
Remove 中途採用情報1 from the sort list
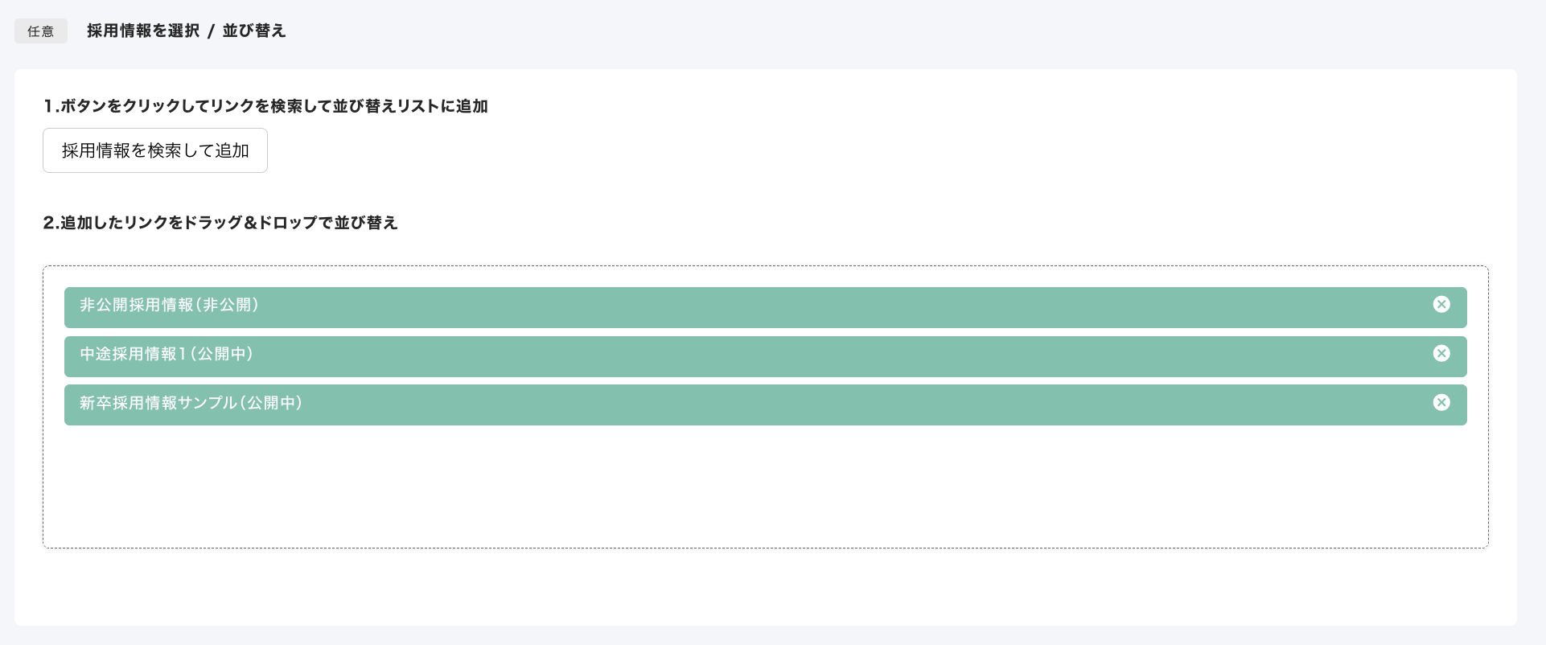click(1441, 353)
